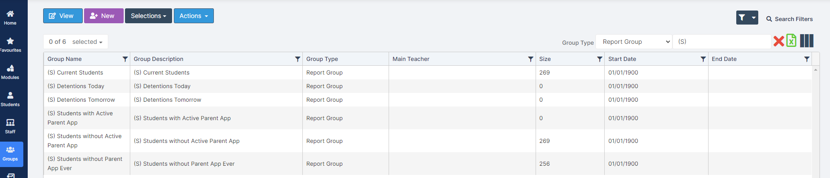Click the View button
This screenshot has height=178, width=830.
coord(63,16)
